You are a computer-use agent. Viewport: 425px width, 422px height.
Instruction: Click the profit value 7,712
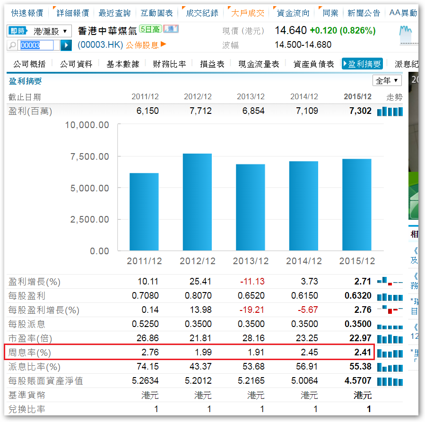click(x=200, y=111)
